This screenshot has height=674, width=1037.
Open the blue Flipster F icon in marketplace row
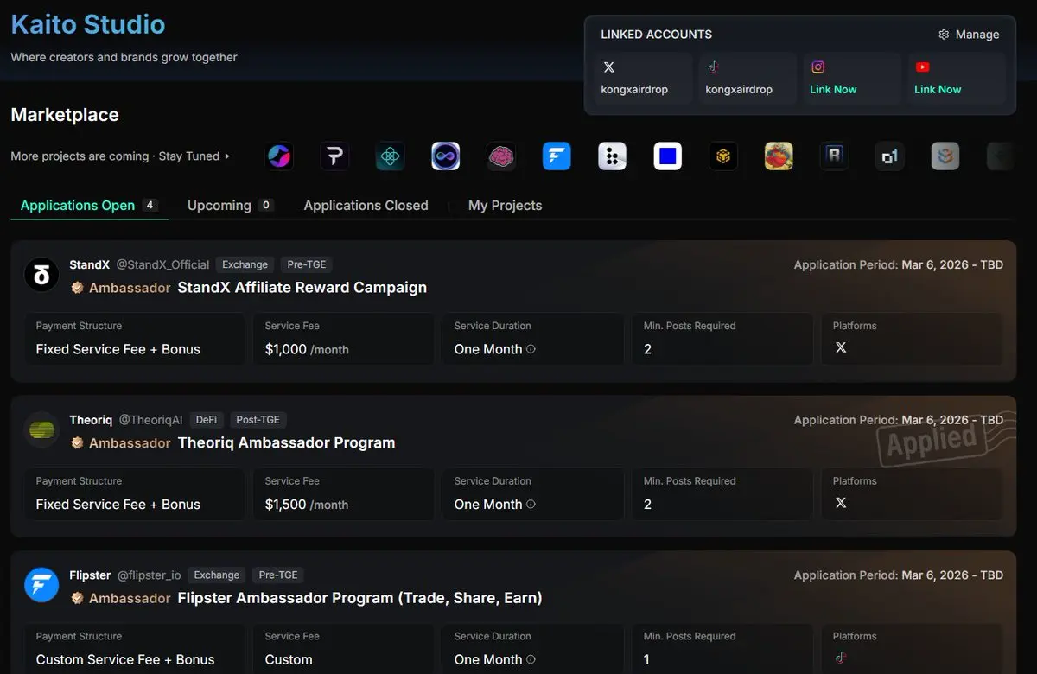pyautogui.click(x=557, y=156)
